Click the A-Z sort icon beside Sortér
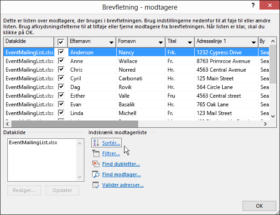Viewport: 280px width, 215px height. pos(96,143)
